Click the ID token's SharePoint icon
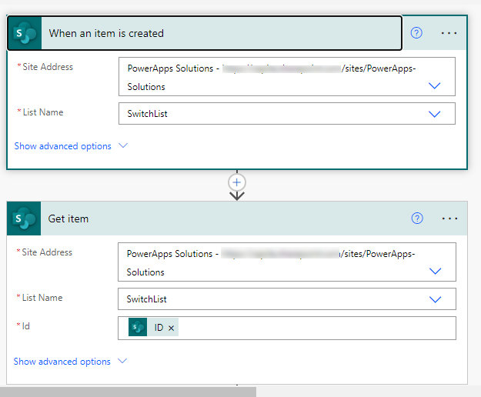This screenshot has height=397, width=481. pos(138,327)
